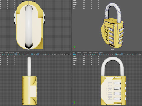Toggle Use All Lights in side view toolbar
The width and height of the screenshot is (142, 106).
click(40, 54)
